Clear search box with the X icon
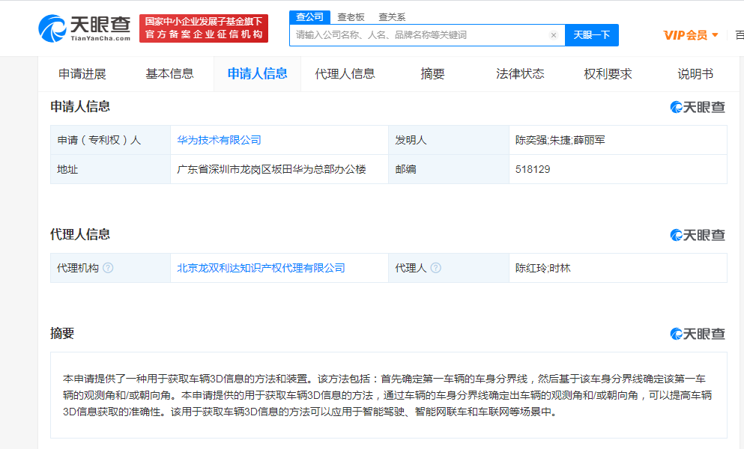 click(554, 35)
